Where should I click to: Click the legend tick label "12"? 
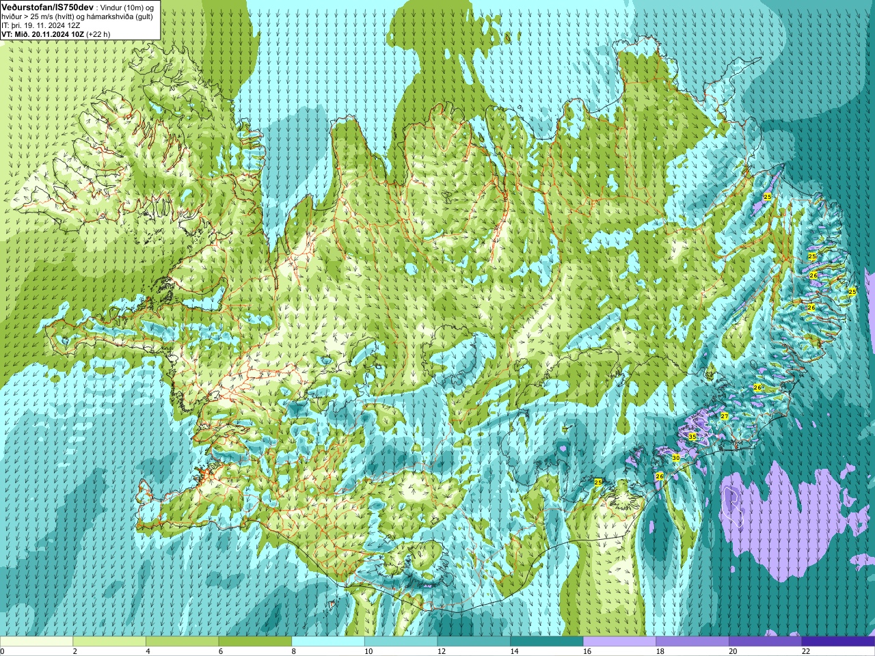(x=442, y=651)
